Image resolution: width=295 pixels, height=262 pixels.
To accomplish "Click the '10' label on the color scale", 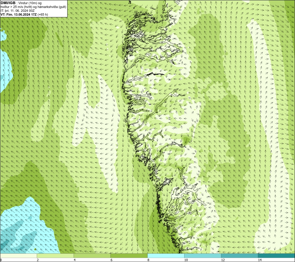I will (186, 260).
